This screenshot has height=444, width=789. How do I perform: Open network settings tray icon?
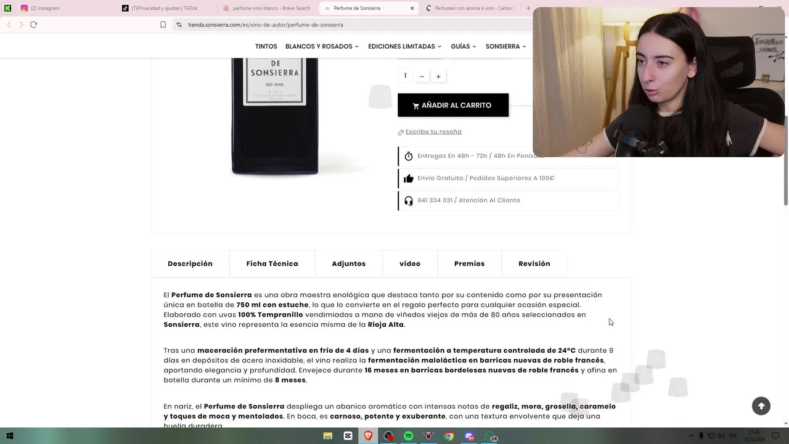[x=711, y=436]
